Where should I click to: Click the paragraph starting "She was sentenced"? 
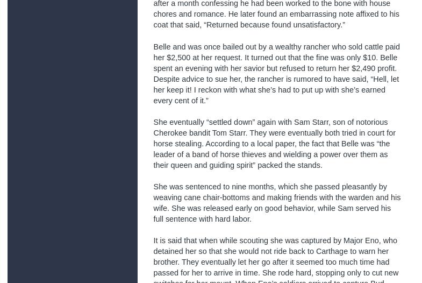click(276, 203)
